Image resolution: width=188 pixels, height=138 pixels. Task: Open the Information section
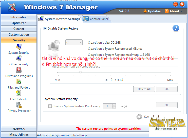pyautogui.click(x=19, y=17)
